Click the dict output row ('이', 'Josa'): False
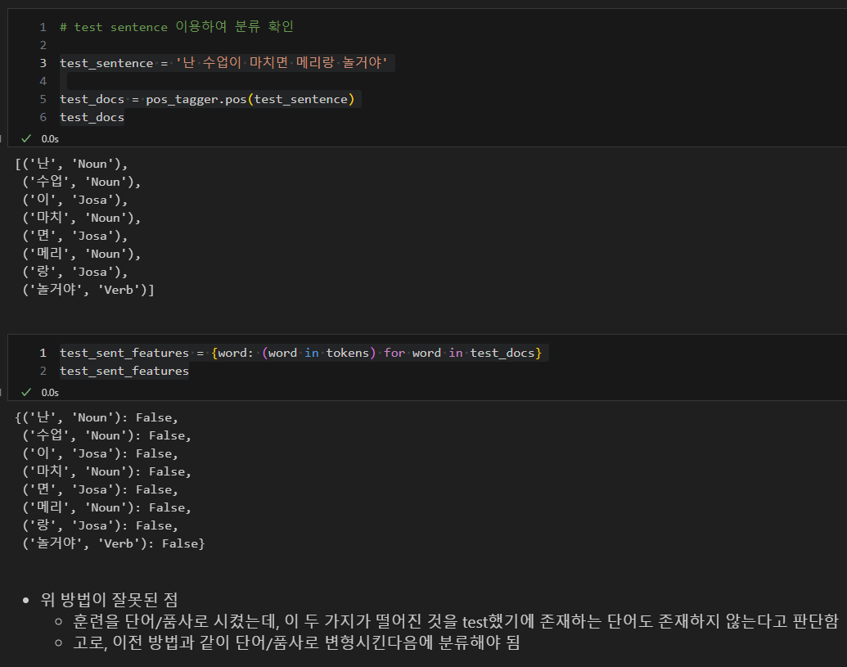 pyautogui.click(x=100, y=453)
